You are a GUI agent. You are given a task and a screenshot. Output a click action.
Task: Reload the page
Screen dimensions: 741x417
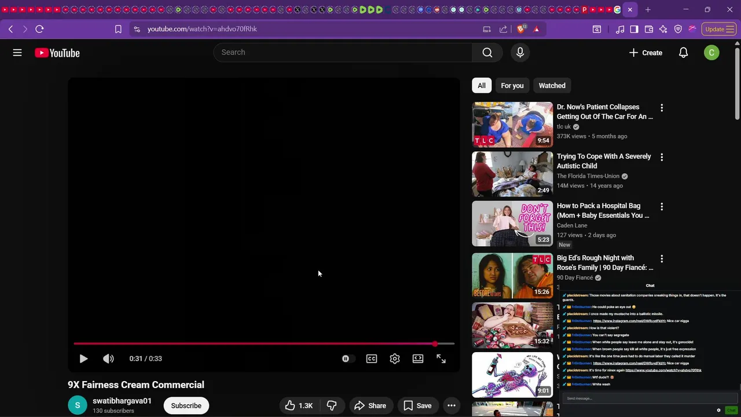pos(39,29)
